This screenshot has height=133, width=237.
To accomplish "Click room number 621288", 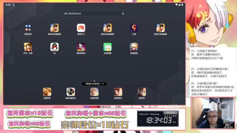I will coord(171,116).
